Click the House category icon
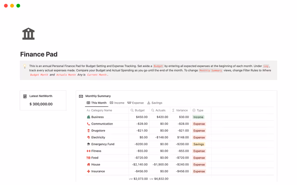297x185 pixels. (x=89, y=165)
